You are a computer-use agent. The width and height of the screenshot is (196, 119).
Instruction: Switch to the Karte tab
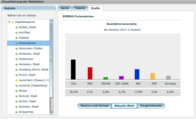coord(65,8)
